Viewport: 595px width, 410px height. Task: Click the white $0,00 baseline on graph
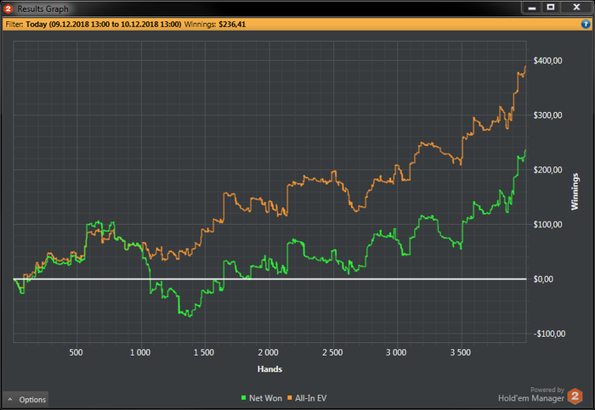point(269,279)
